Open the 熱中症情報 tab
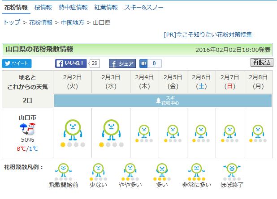 point(73,8)
